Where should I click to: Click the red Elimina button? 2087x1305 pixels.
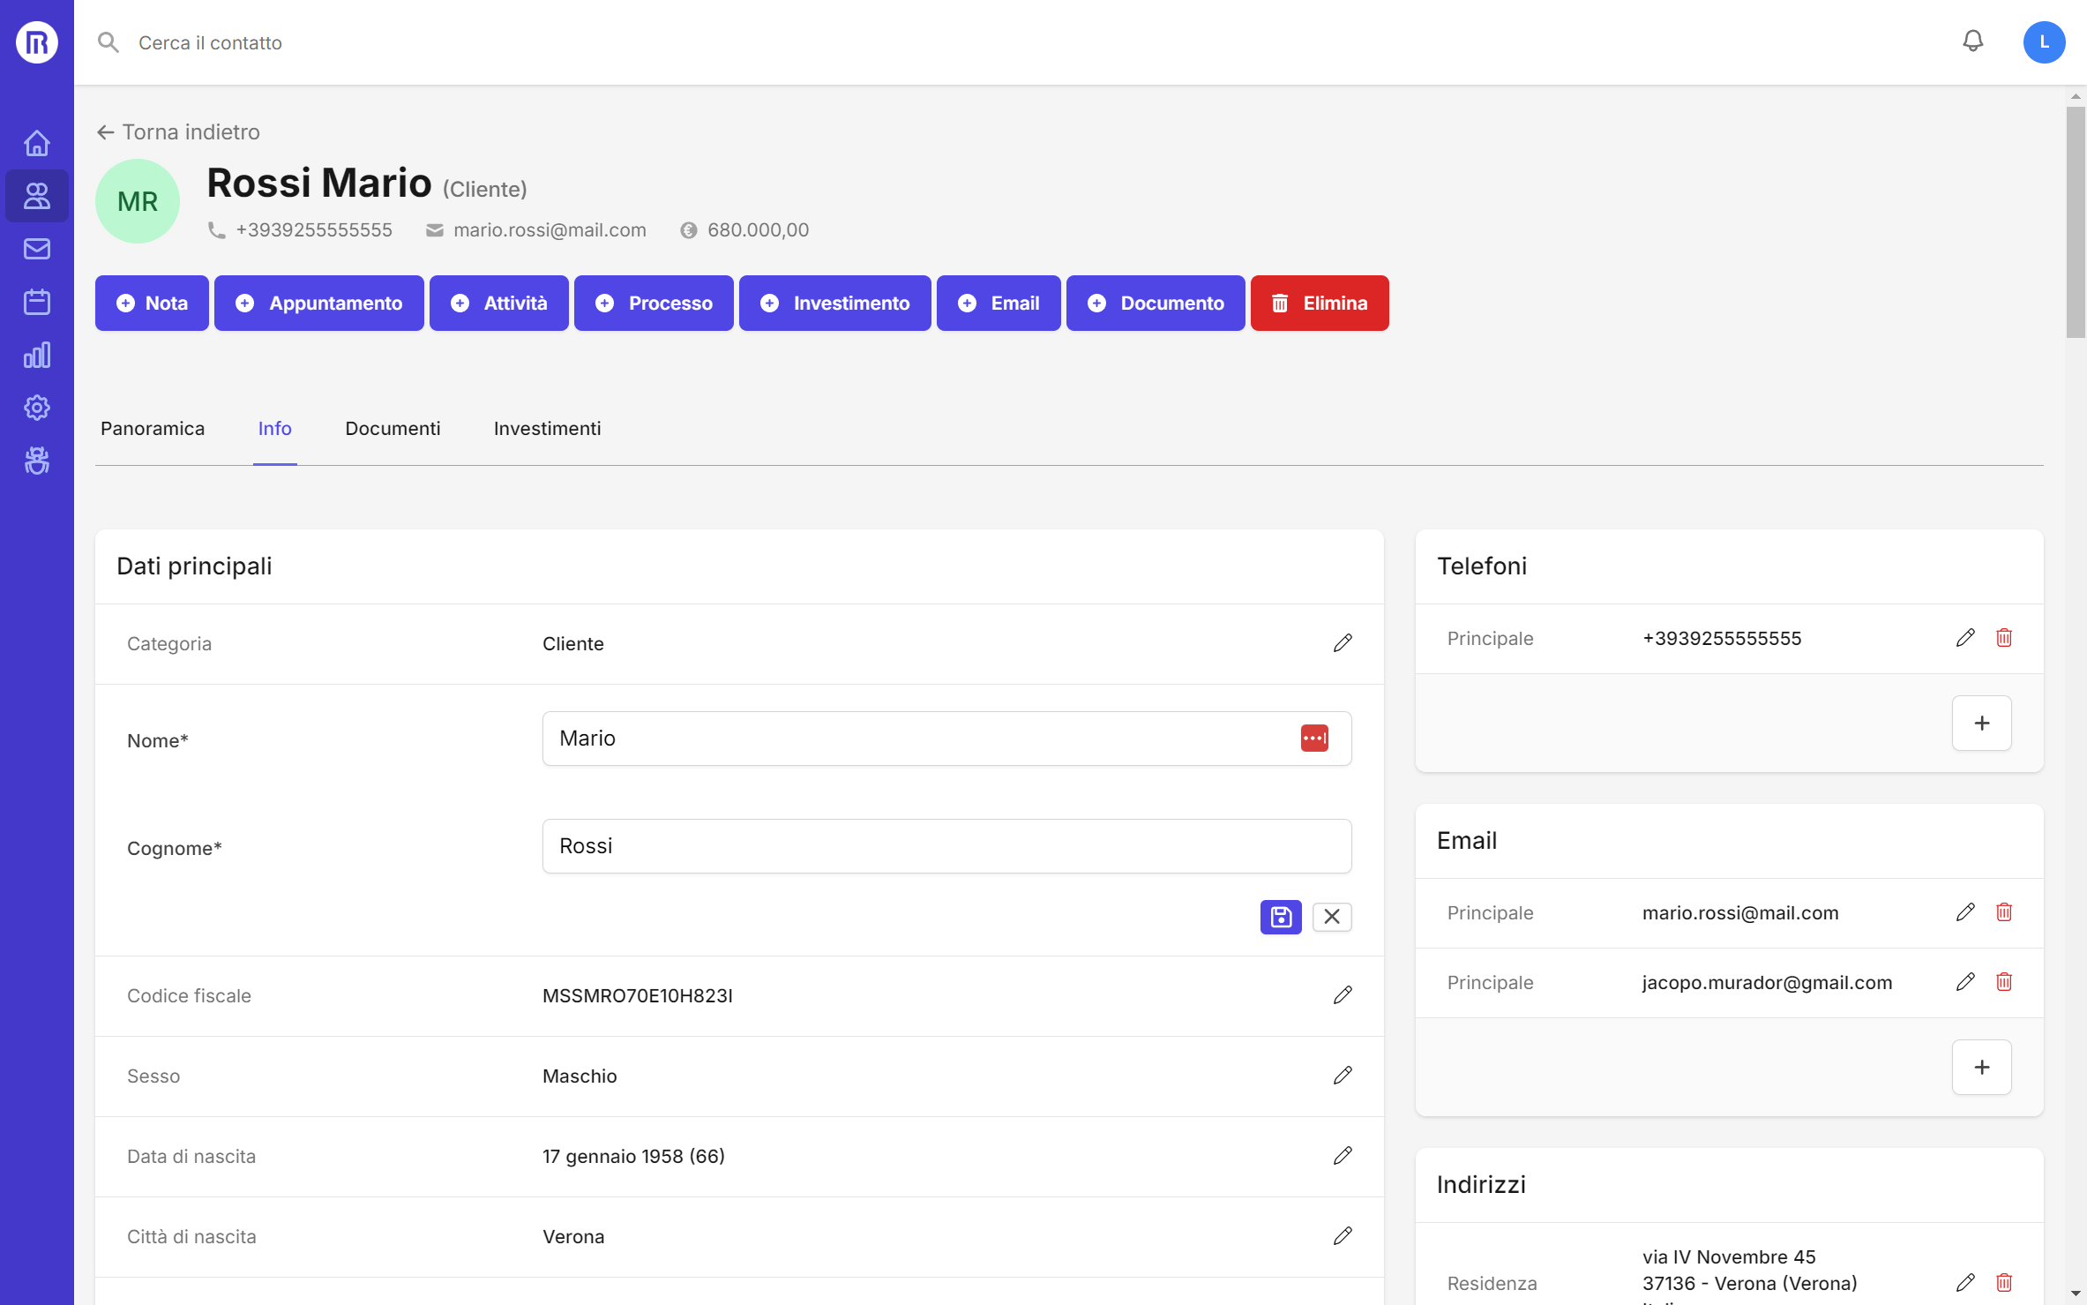(x=1320, y=303)
